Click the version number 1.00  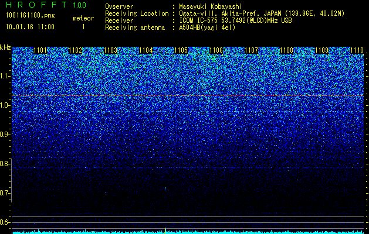[80, 5]
